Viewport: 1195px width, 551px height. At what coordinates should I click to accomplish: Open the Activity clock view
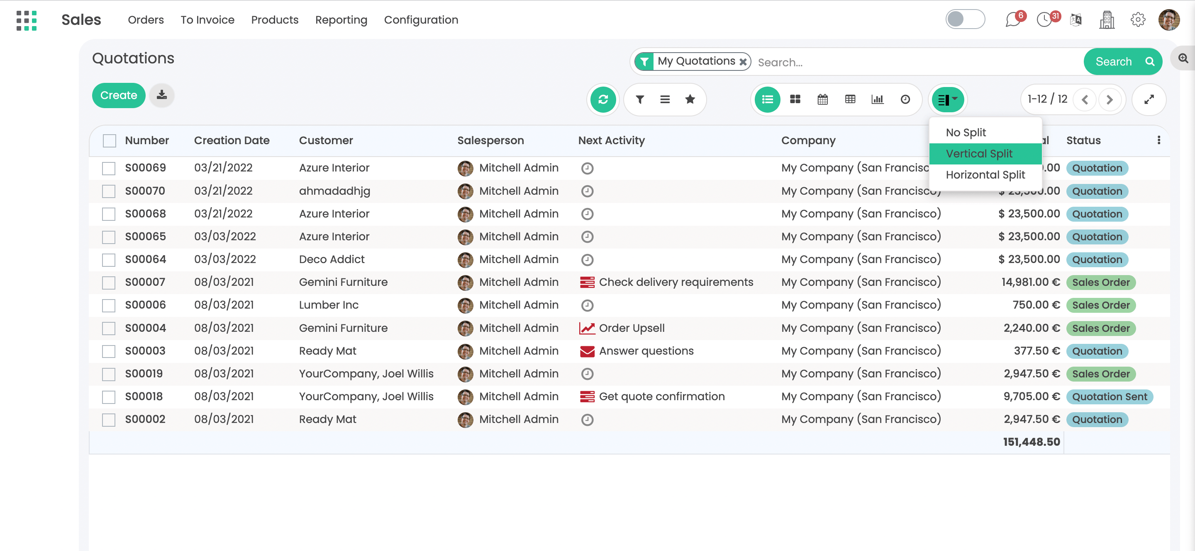[905, 99]
